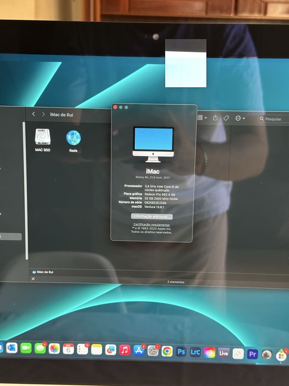This screenshot has height=386, width=289.
Task: Open Freeform from the Dock
Action: tap(111, 350)
